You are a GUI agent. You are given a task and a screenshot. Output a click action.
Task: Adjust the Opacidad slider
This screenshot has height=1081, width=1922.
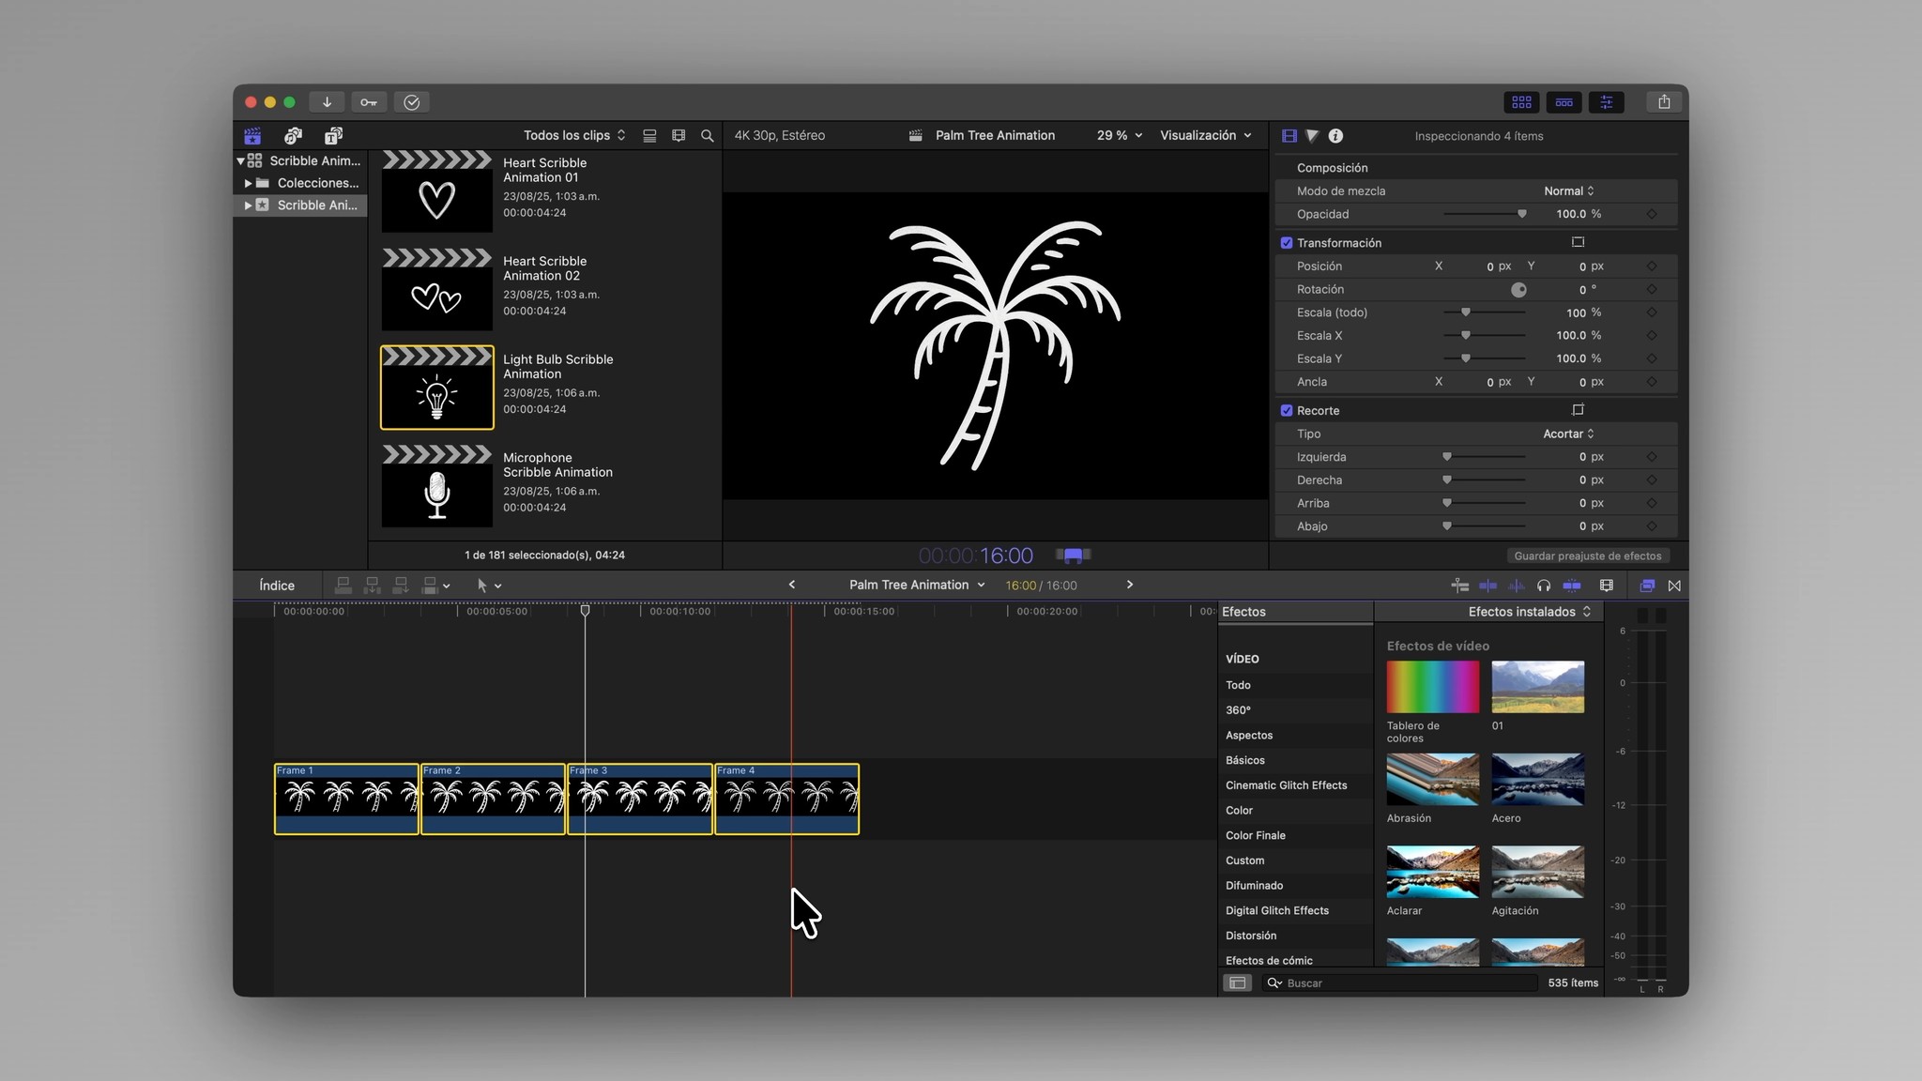click(x=1520, y=214)
